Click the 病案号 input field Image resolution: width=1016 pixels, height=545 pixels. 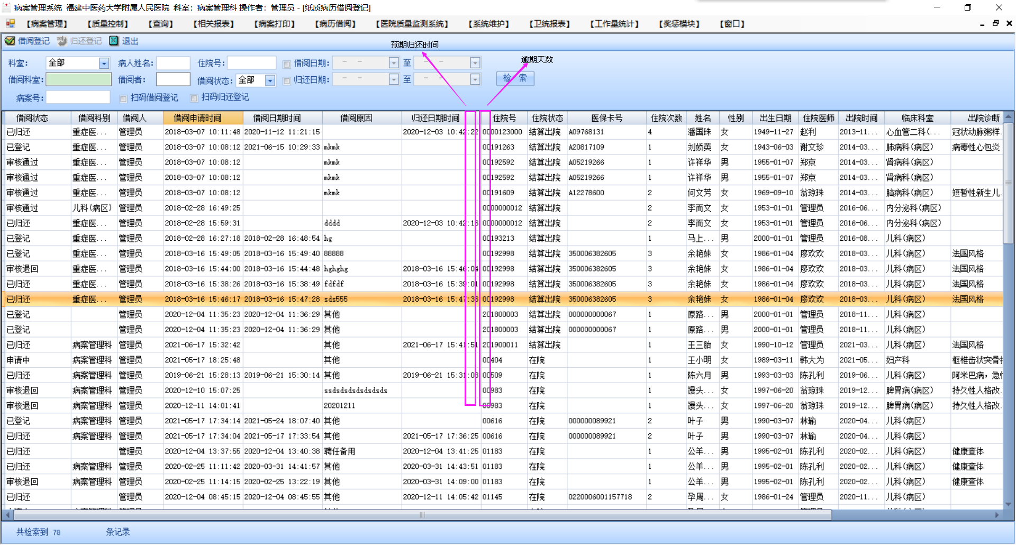[78, 97]
